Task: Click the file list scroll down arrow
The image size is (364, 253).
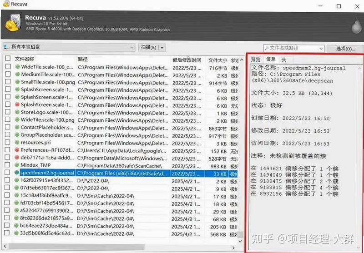Action: (241, 241)
